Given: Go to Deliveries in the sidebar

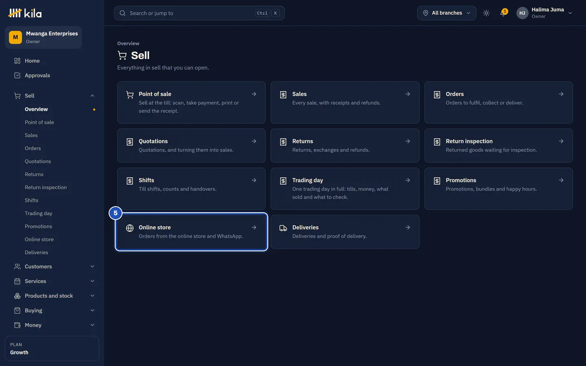Looking at the screenshot, I should coord(36,252).
